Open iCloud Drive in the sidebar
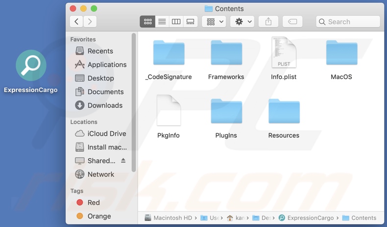This screenshot has height=227, width=387. tap(100, 134)
